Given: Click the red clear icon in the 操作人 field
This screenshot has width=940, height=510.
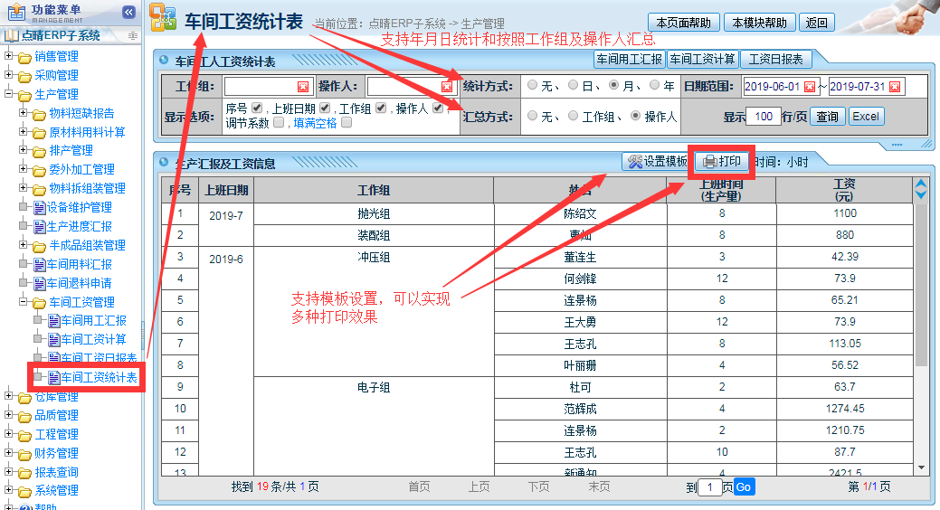Looking at the screenshot, I should (x=446, y=87).
